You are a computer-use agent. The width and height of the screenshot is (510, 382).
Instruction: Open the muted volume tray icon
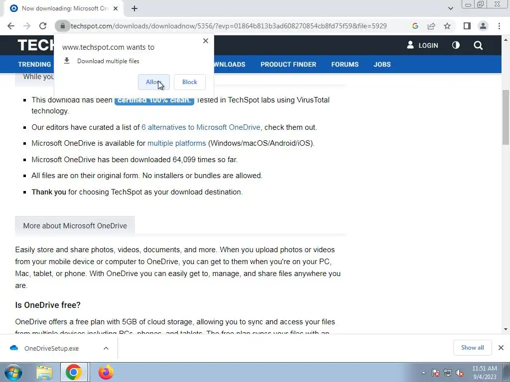(460, 373)
